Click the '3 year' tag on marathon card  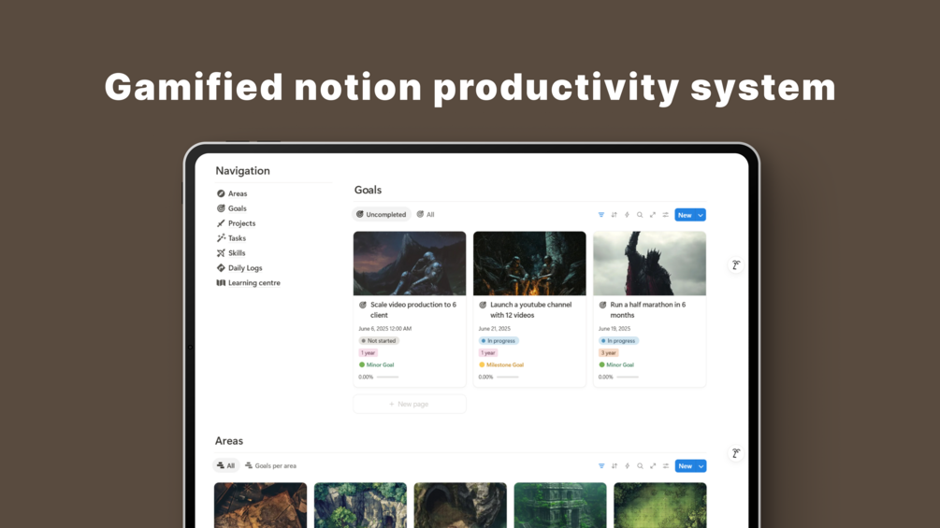coord(609,352)
